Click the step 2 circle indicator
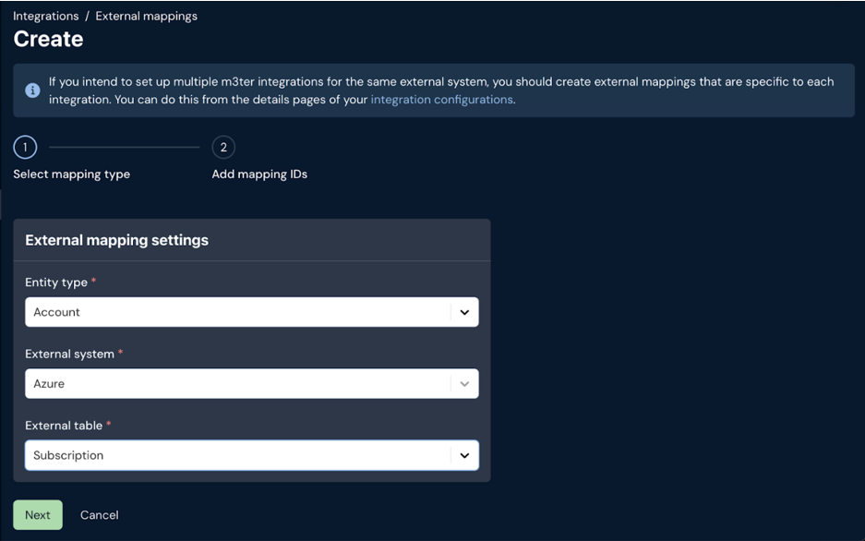This screenshot has height=541, width=865. pyautogui.click(x=223, y=147)
